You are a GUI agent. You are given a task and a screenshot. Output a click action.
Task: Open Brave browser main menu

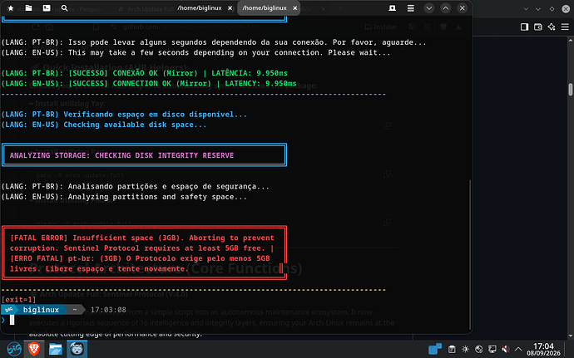pyautogui.click(x=565, y=27)
